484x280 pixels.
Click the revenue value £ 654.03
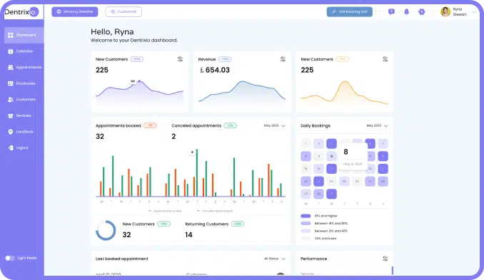pyautogui.click(x=215, y=71)
